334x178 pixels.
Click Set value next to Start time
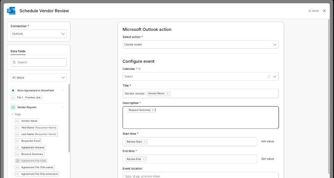267,141
